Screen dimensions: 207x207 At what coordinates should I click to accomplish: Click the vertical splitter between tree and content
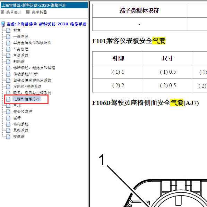(x=89, y=104)
